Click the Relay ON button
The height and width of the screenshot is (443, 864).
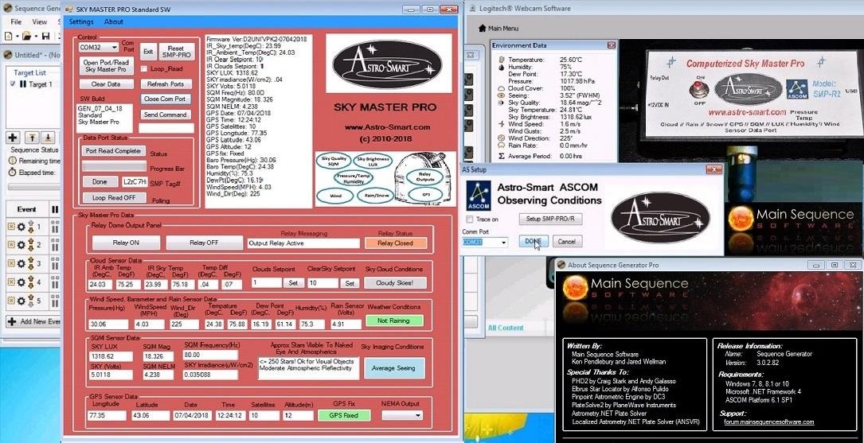point(126,243)
